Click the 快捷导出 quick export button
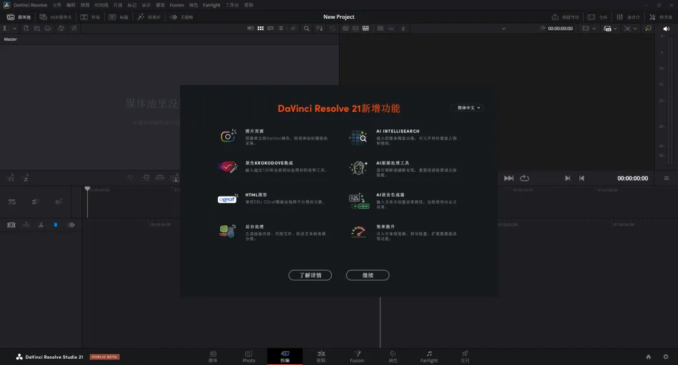Viewport: 678px width, 365px height. click(565, 17)
